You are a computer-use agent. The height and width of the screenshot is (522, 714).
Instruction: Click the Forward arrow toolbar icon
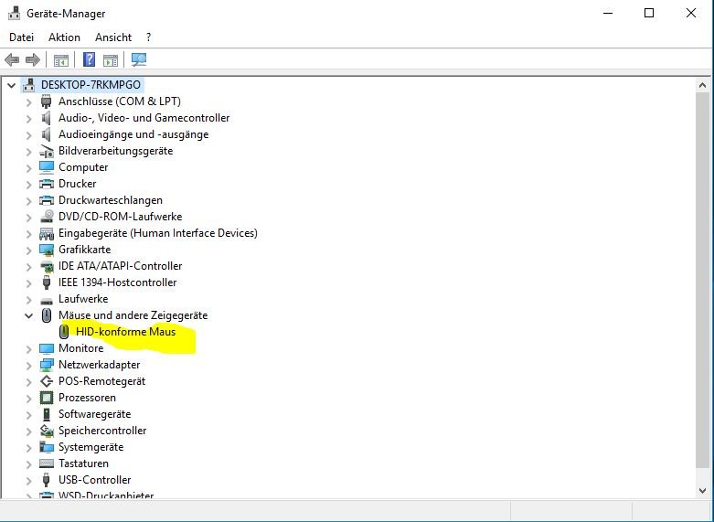(x=33, y=59)
